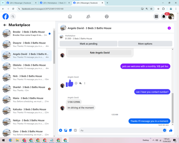Open Shantel's conversation
Screen dimensions: 179x143
tap(26, 89)
